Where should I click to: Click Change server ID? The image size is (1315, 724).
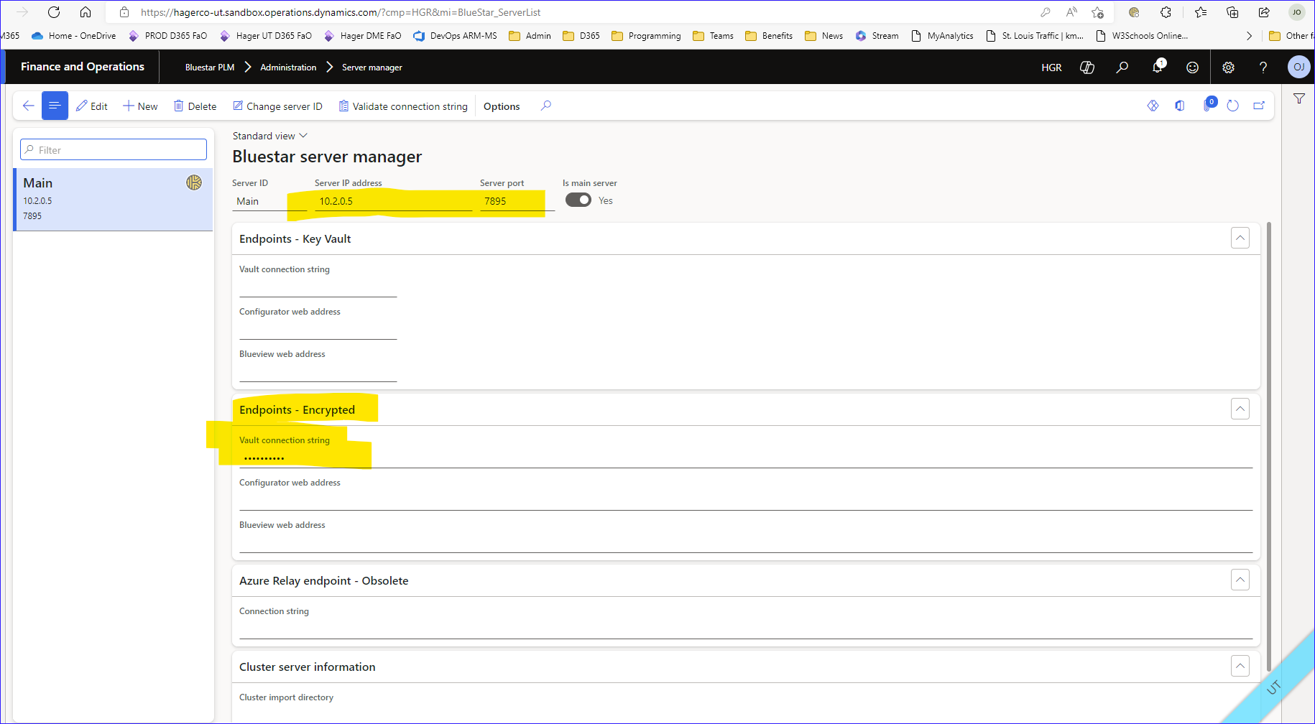click(277, 106)
